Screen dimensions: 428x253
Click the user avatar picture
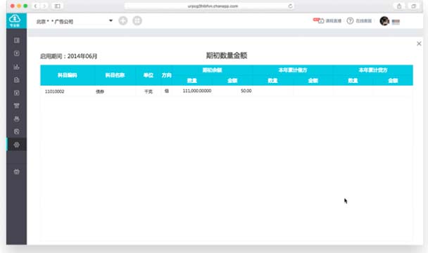pos(384,21)
